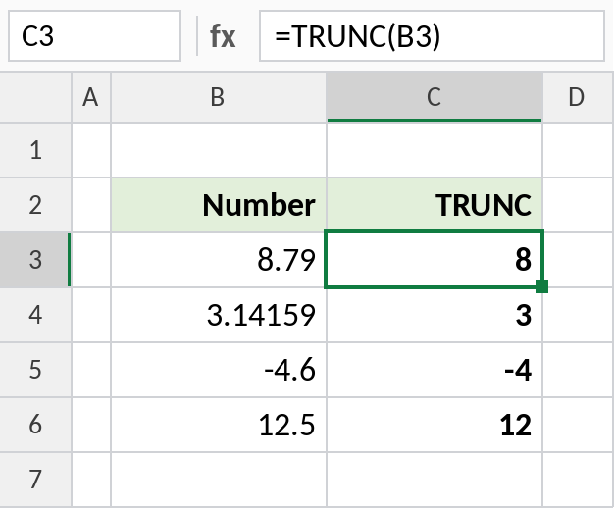Select column B header
Viewport: 614px width, 508px height.
point(219,97)
